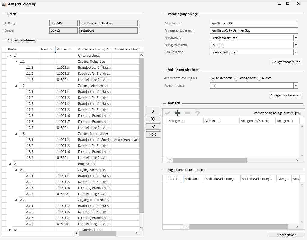307x240 pixels.
Task: Open the Abschnittsart dropdown
Action: [296, 86]
